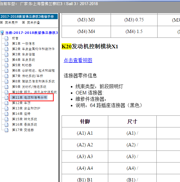Click page icon next to 第17章 变速器
180x182 pixels.
point(7,130)
